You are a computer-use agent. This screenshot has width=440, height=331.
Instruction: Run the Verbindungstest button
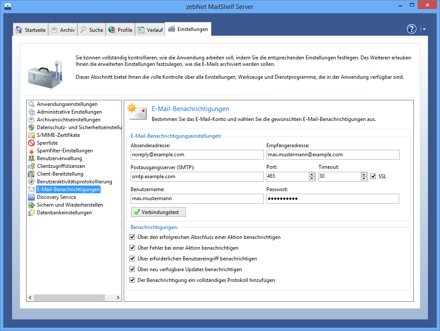(158, 212)
